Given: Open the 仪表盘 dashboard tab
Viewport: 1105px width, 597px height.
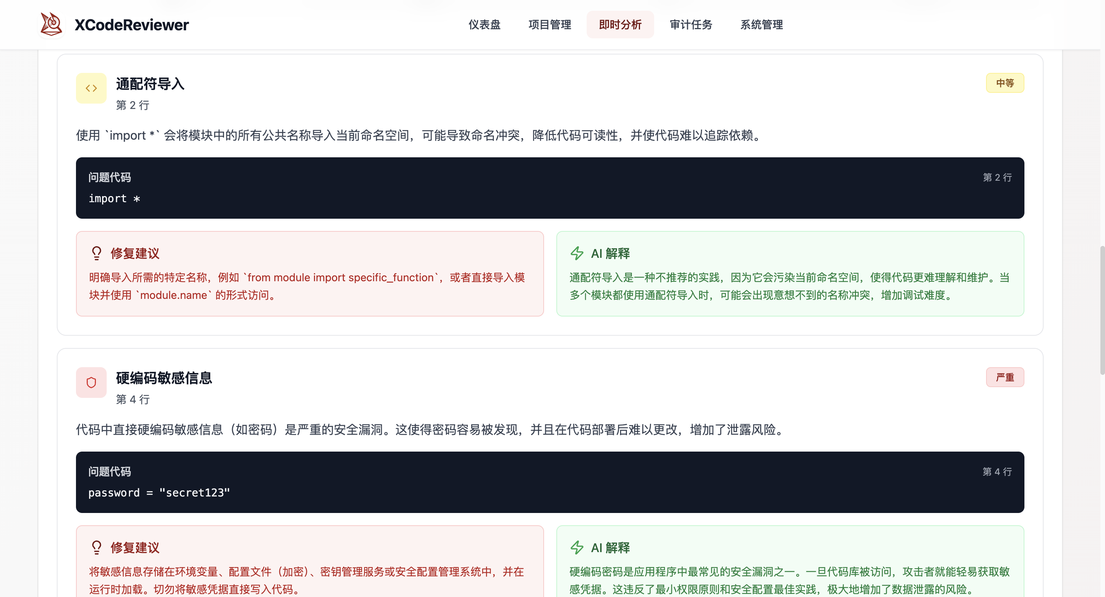Looking at the screenshot, I should point(484,25).
